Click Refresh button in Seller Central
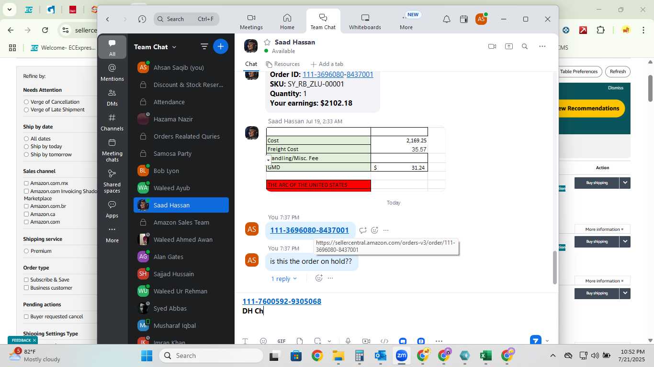 [x=617, y=72]
